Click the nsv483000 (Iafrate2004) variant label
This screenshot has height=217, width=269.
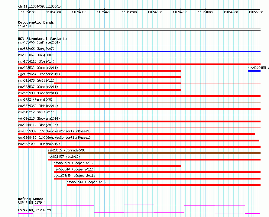pos(39,42)
